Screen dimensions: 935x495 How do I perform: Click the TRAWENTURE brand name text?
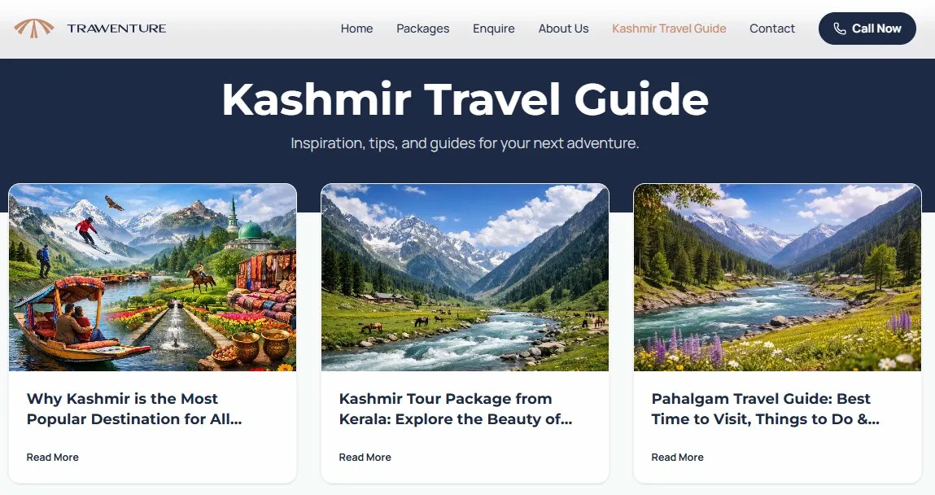click(x=116, y=28)
